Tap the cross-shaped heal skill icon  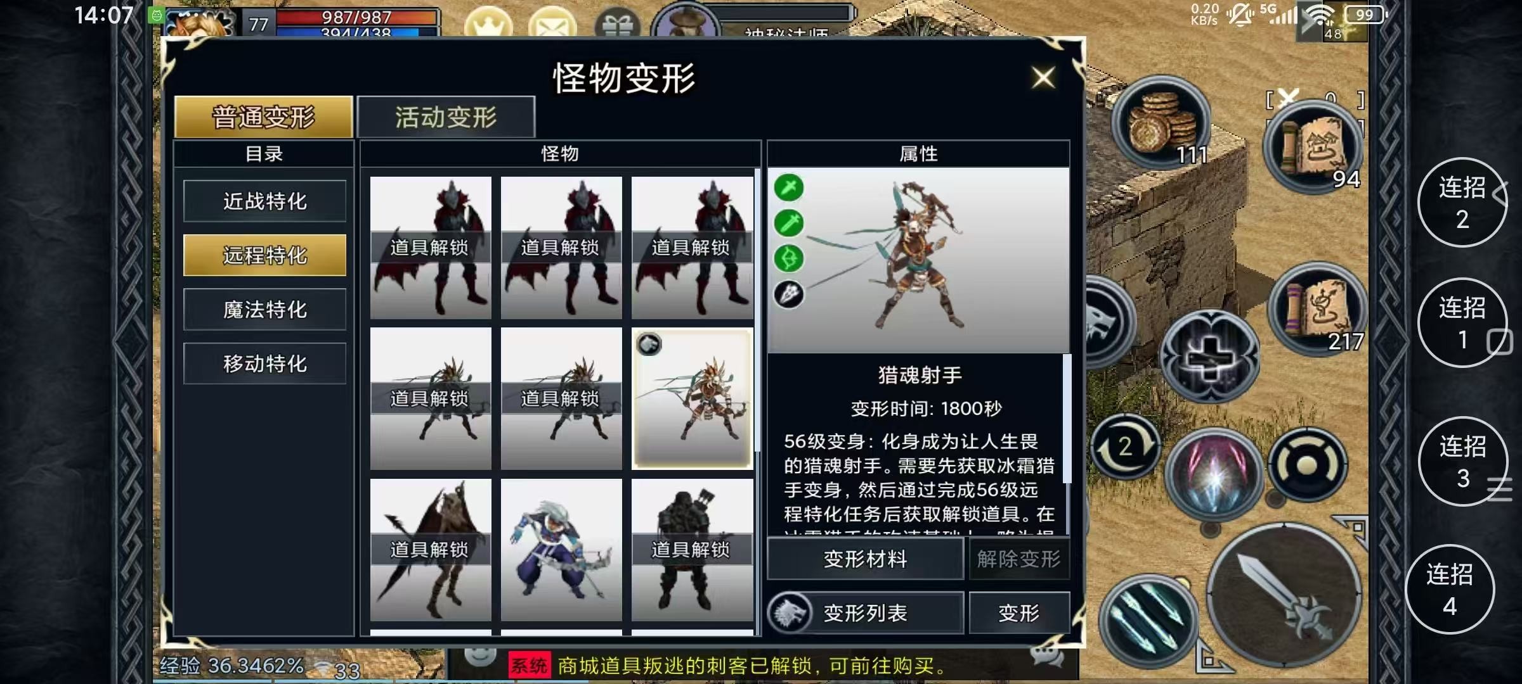point(1209,357)
